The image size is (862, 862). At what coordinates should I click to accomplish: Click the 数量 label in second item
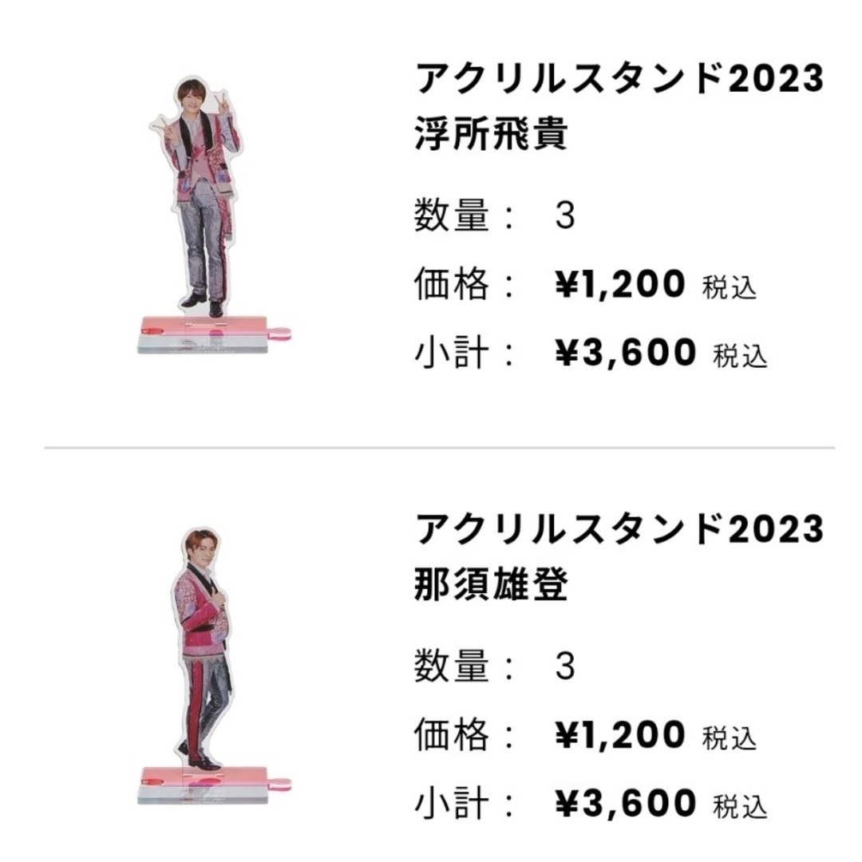451,666
